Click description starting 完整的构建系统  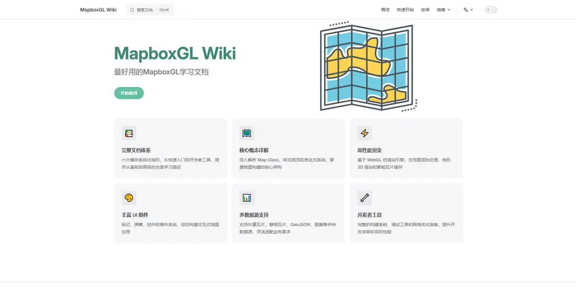pos(406,228)
